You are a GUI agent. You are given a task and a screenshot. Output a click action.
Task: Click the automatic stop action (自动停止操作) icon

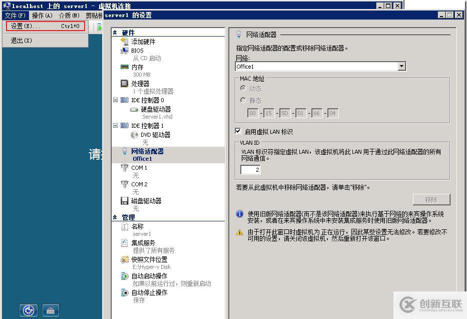click(125, 292)
